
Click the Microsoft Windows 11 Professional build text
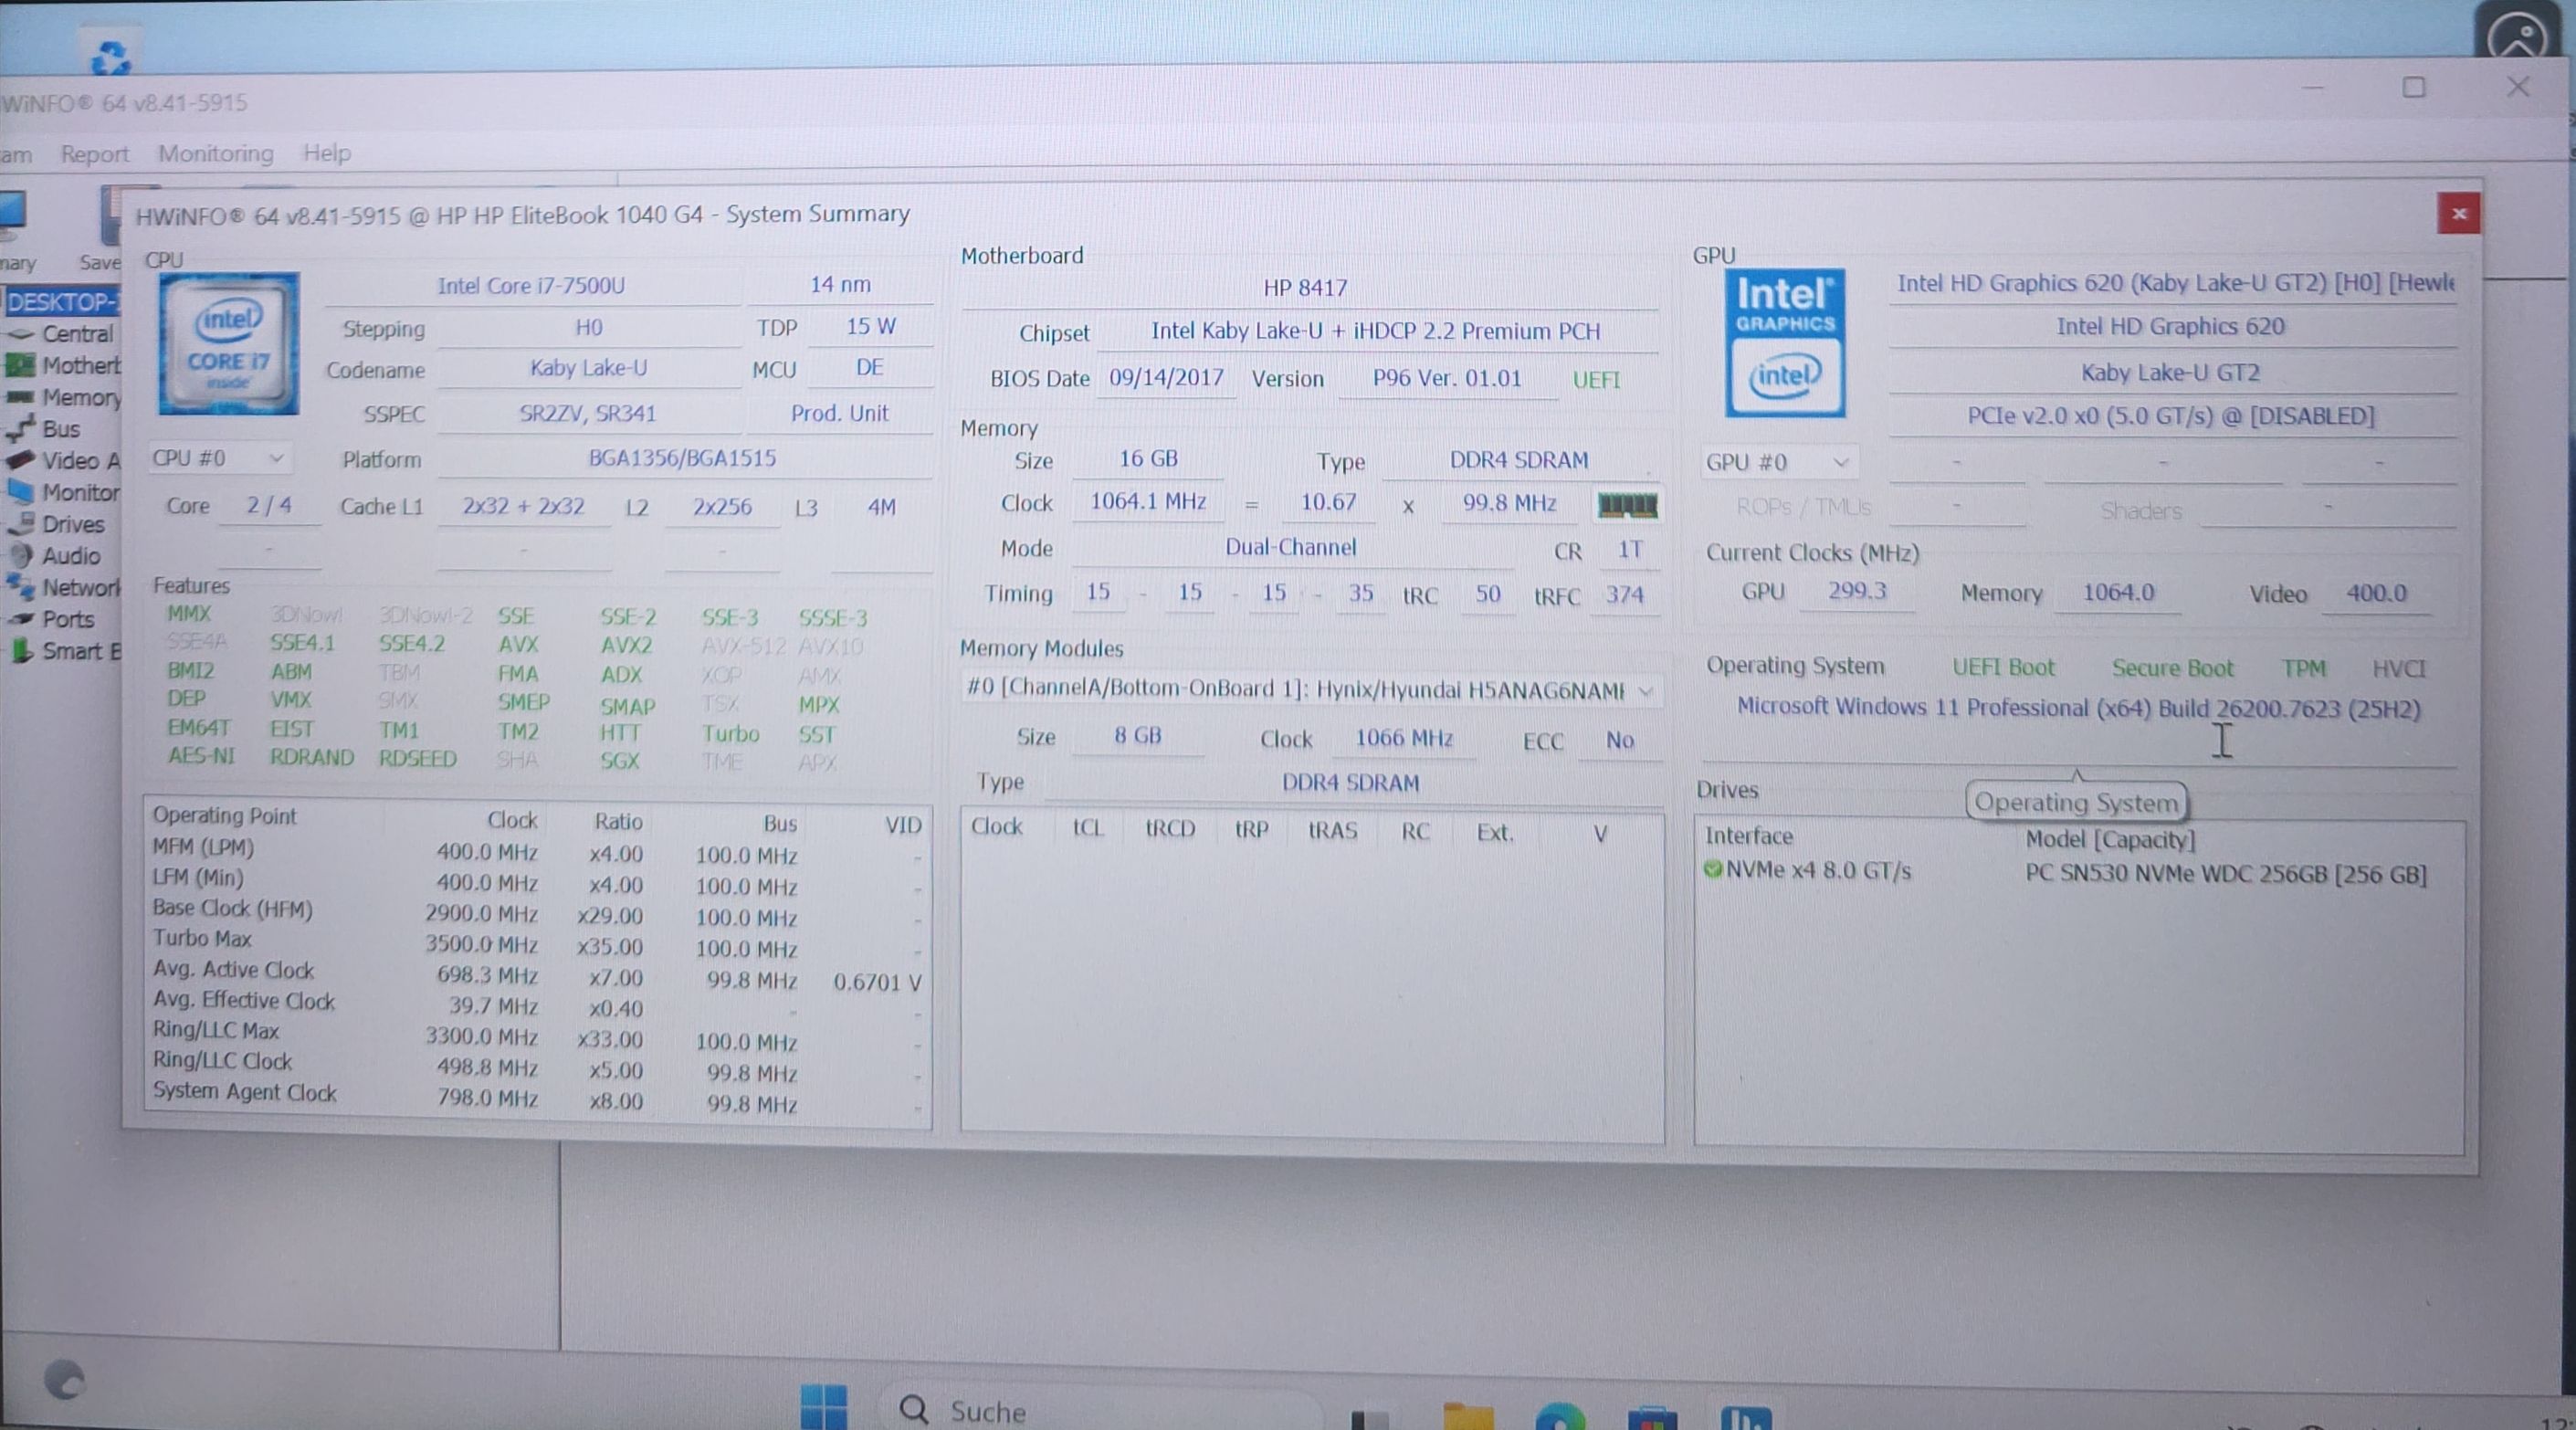point(2078,708)
